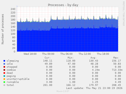Click the 'Number of processes' y-axis title
This screenshot has height=94, width=126.
(3, 29)
